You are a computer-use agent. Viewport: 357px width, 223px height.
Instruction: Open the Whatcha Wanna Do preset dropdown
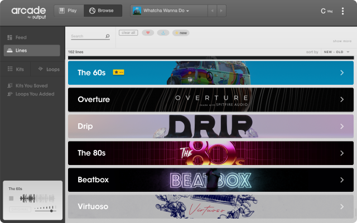(x=168, y=11)
